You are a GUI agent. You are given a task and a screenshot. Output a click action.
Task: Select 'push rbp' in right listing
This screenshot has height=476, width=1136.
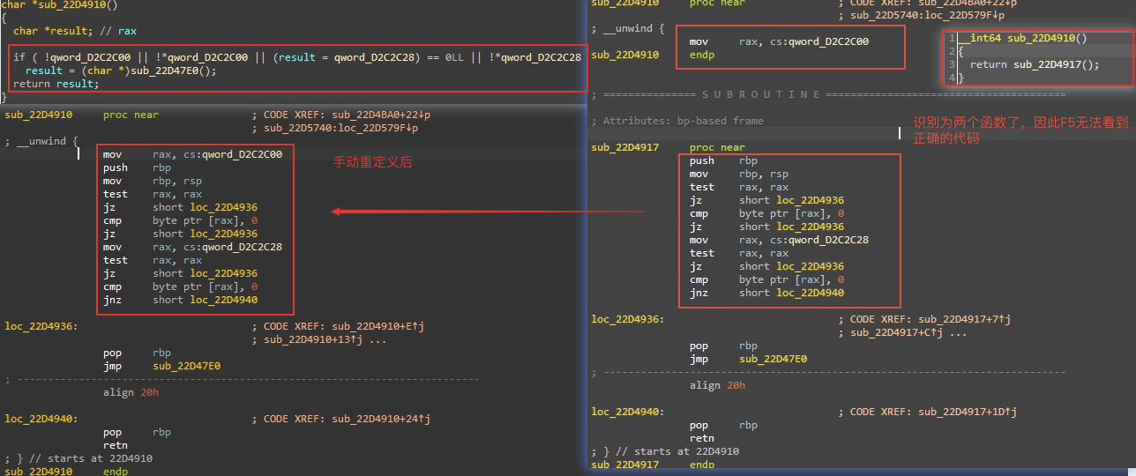723,160
